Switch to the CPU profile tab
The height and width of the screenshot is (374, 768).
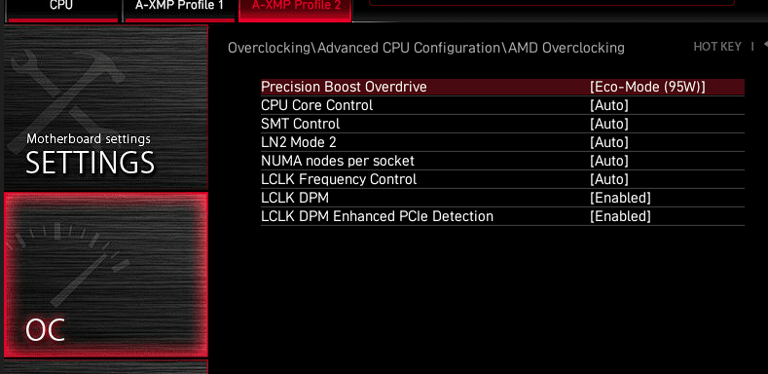coord(62,11)
